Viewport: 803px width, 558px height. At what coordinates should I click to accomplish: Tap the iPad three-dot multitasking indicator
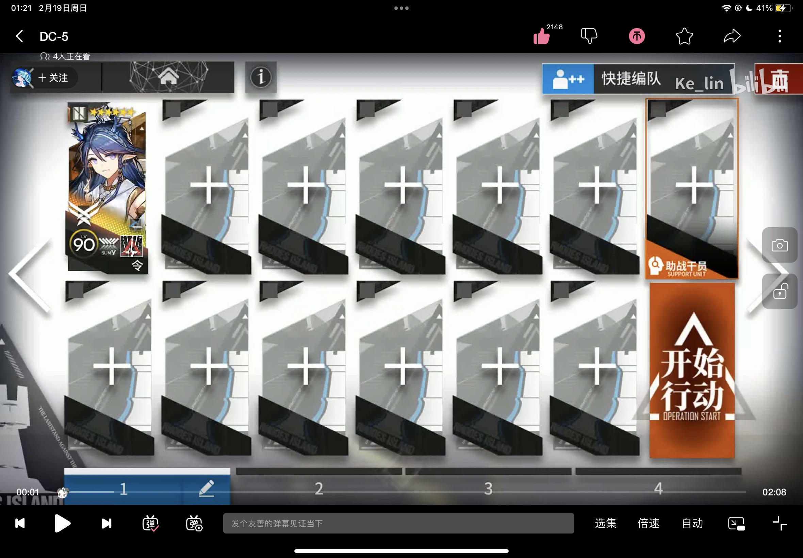coord(401,8)
